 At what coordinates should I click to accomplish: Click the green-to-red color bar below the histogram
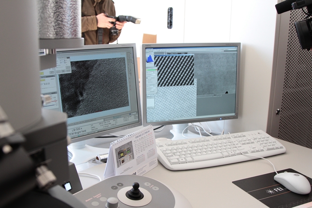tap(152, 70)
